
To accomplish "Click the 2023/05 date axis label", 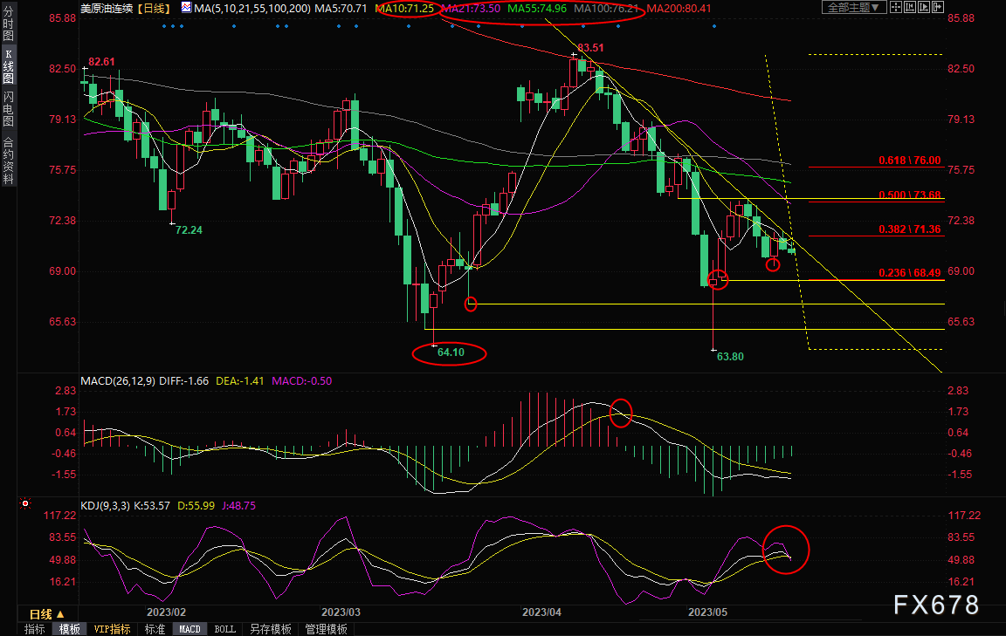I will pyautogui.click(x=707, y=612).
